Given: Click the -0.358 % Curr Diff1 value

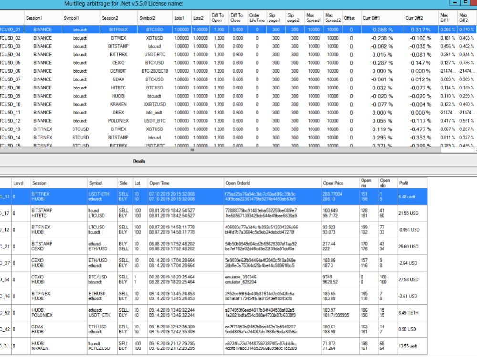Looking at the screenshot, I should [383, 30].
